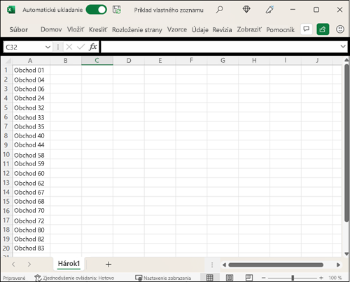This screenshot has width=350, height=282.
Task: Click the save sync icon next to autosave
Action: [117, 10]
